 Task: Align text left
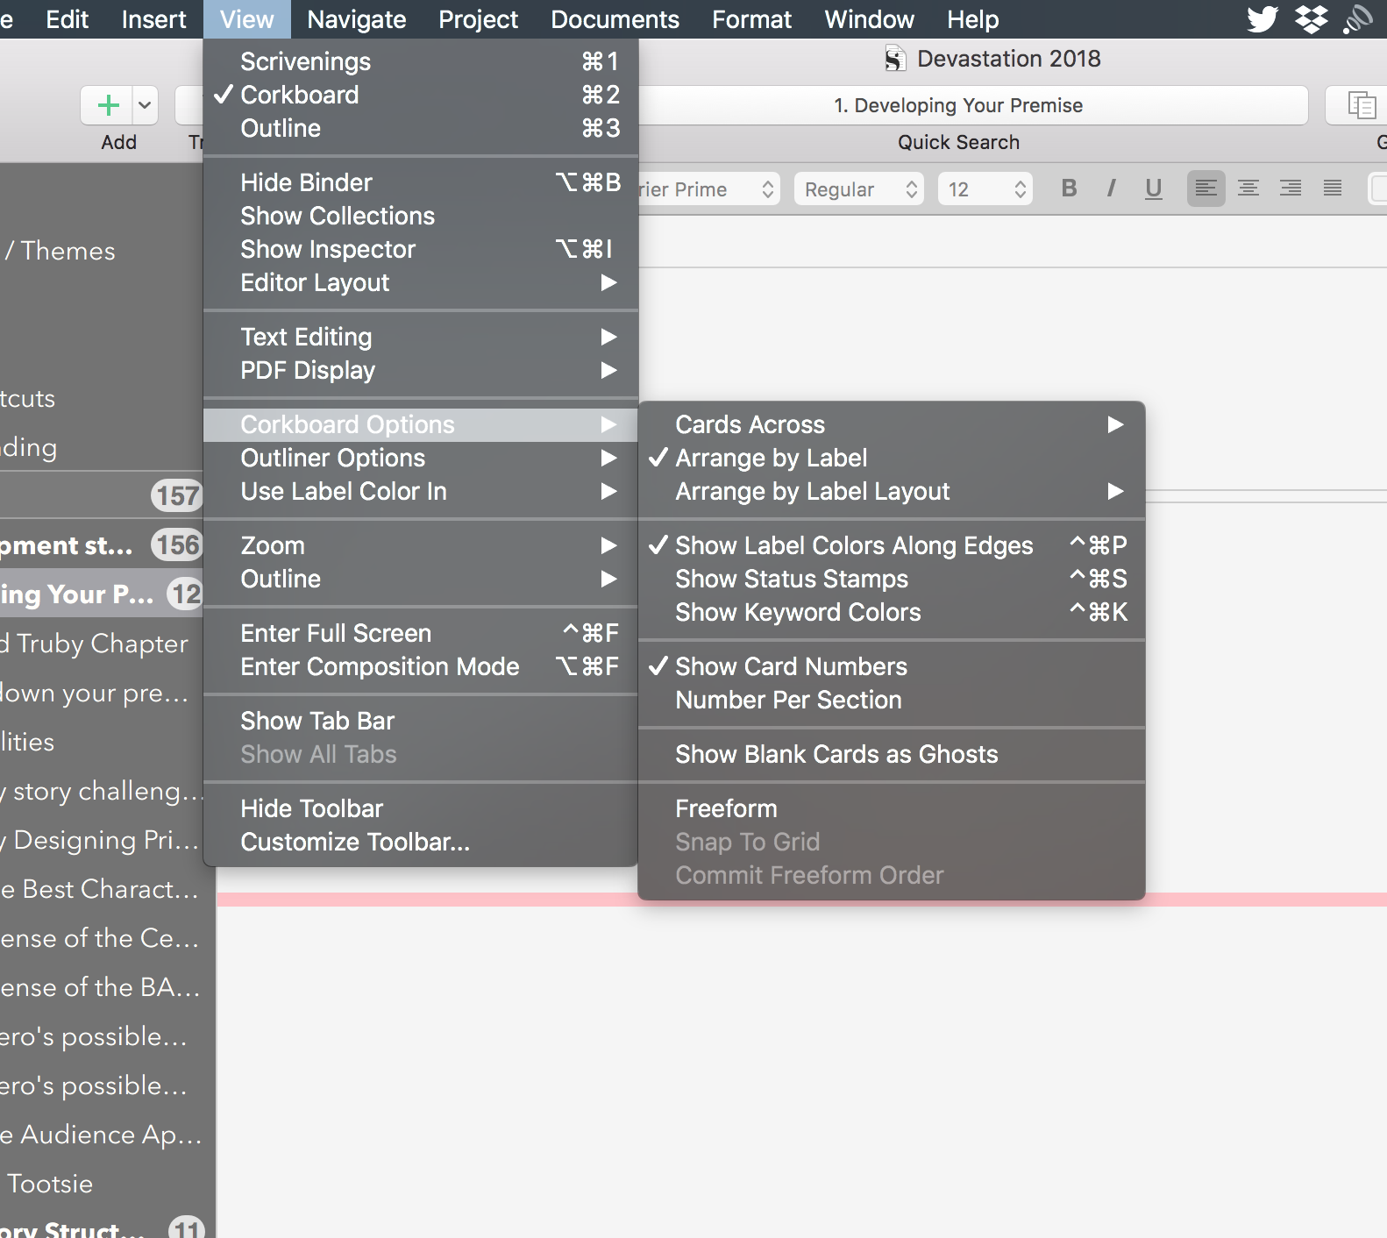point(1206,189)
